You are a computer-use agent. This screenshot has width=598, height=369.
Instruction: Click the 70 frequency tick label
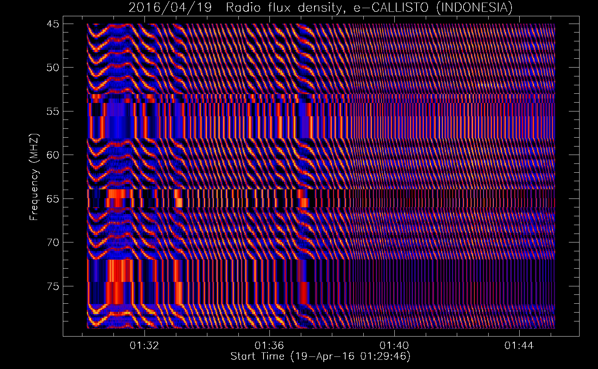point(52,242)
